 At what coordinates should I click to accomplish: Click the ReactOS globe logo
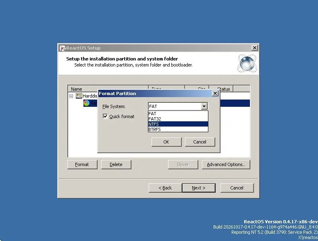click(247, 63)
